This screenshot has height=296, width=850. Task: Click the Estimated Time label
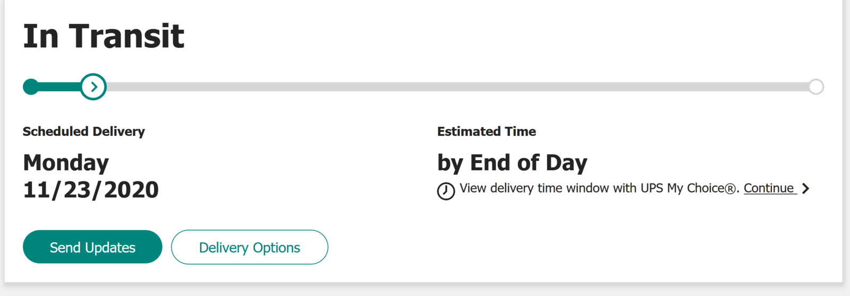tap(487, 132)
